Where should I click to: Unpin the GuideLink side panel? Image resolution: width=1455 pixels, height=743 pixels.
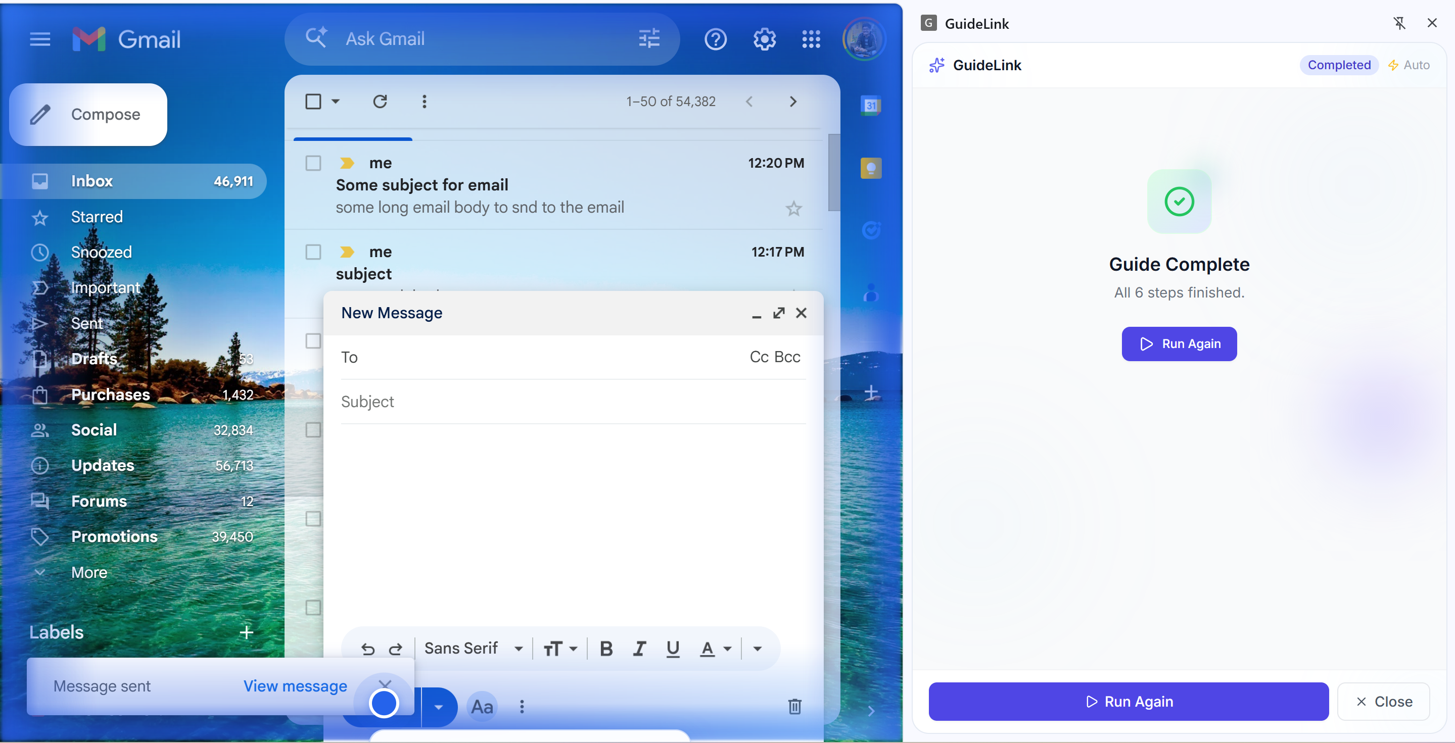coord(1398,23)
